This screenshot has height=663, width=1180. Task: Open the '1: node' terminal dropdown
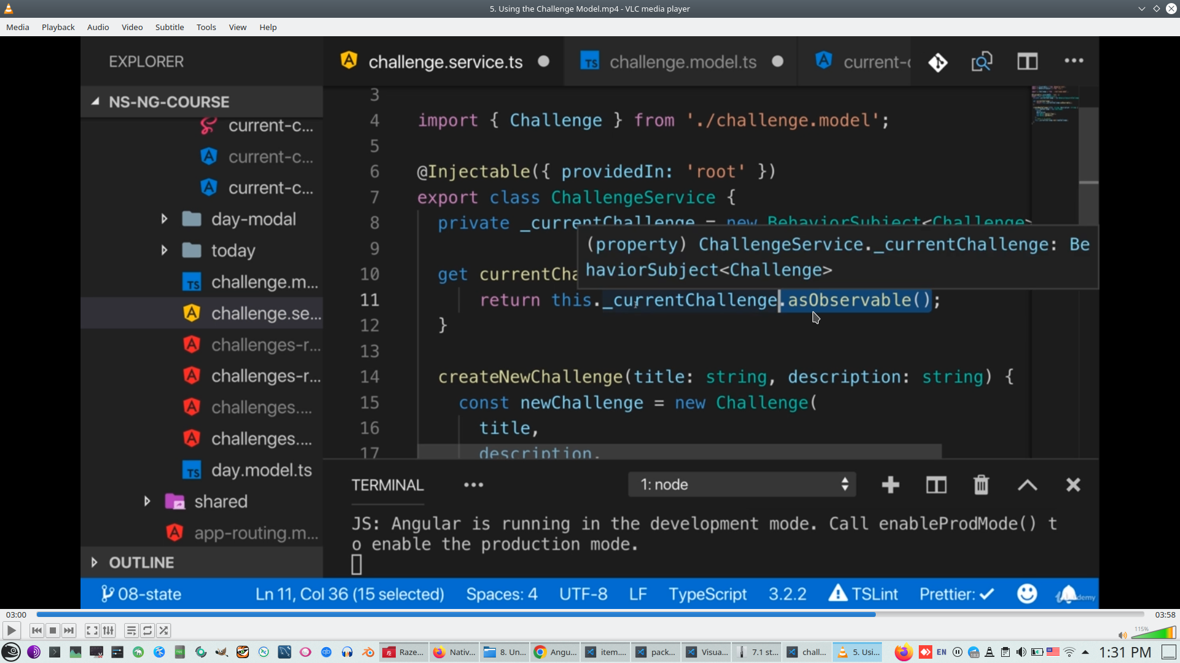tap(742, 485)
